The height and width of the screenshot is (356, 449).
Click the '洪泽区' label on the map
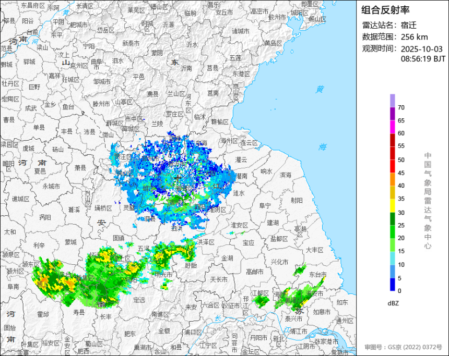[x=206, y=242]
